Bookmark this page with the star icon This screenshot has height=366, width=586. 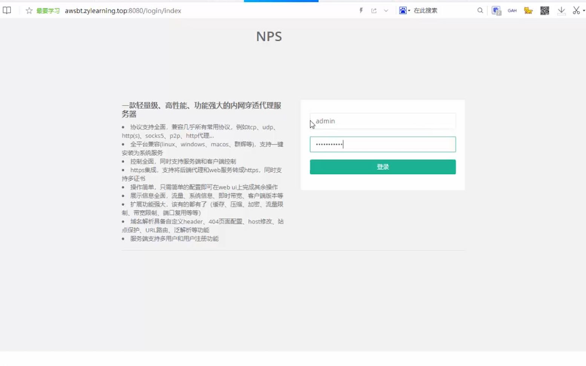[x=29, y=11]
